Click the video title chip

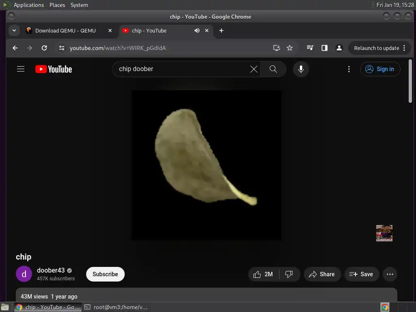coord(23,257)
